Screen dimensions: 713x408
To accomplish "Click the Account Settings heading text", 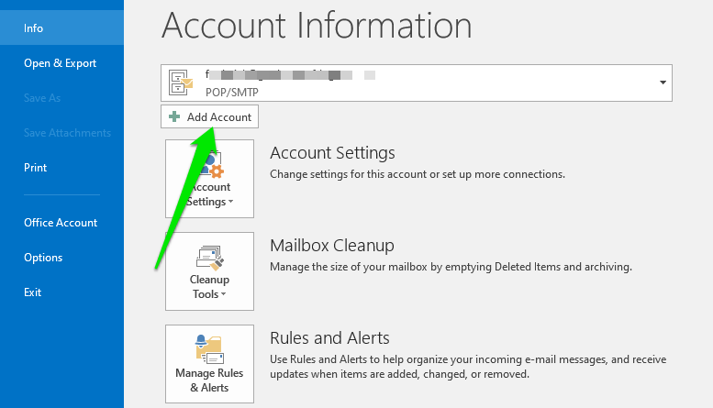I will (332, 153).
